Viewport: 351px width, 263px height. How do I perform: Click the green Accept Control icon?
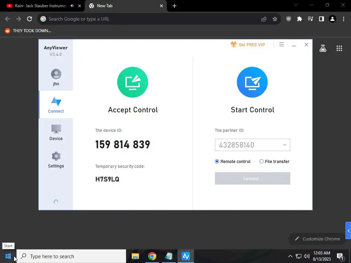click(x=133, y=82)
